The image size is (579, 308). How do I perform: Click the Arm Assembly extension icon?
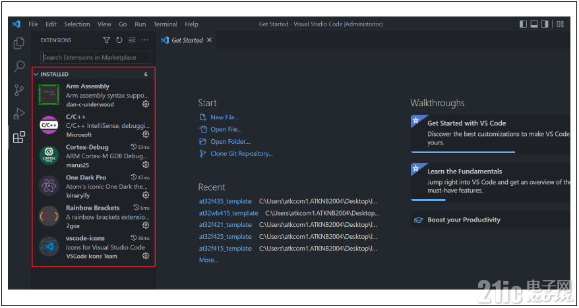[49, 95]
